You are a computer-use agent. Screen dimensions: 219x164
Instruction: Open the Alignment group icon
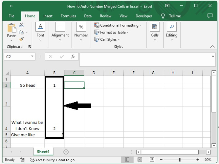[x=60, y=27]
